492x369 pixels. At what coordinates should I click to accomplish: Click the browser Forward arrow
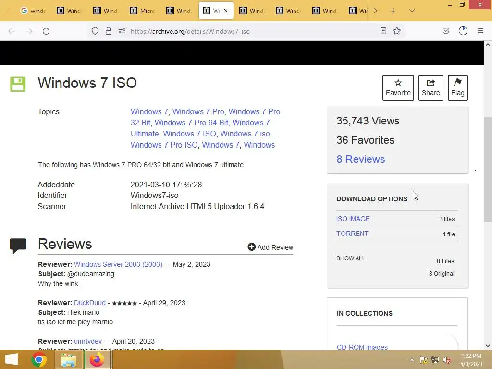[x=29, y=31]
